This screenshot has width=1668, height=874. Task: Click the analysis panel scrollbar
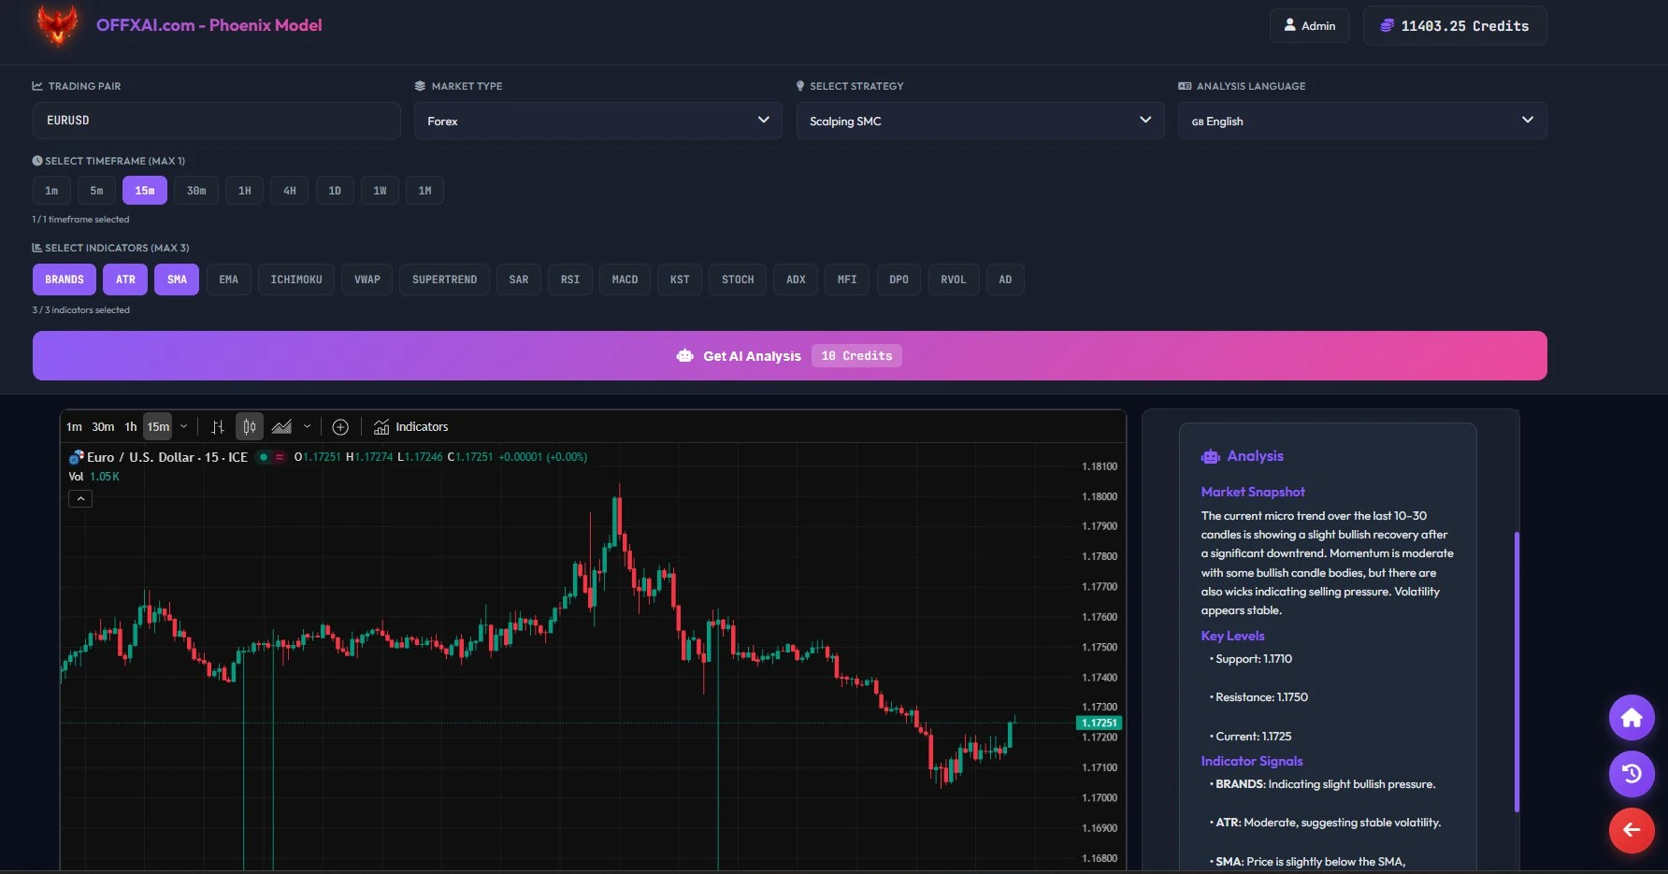point(1517,671)
